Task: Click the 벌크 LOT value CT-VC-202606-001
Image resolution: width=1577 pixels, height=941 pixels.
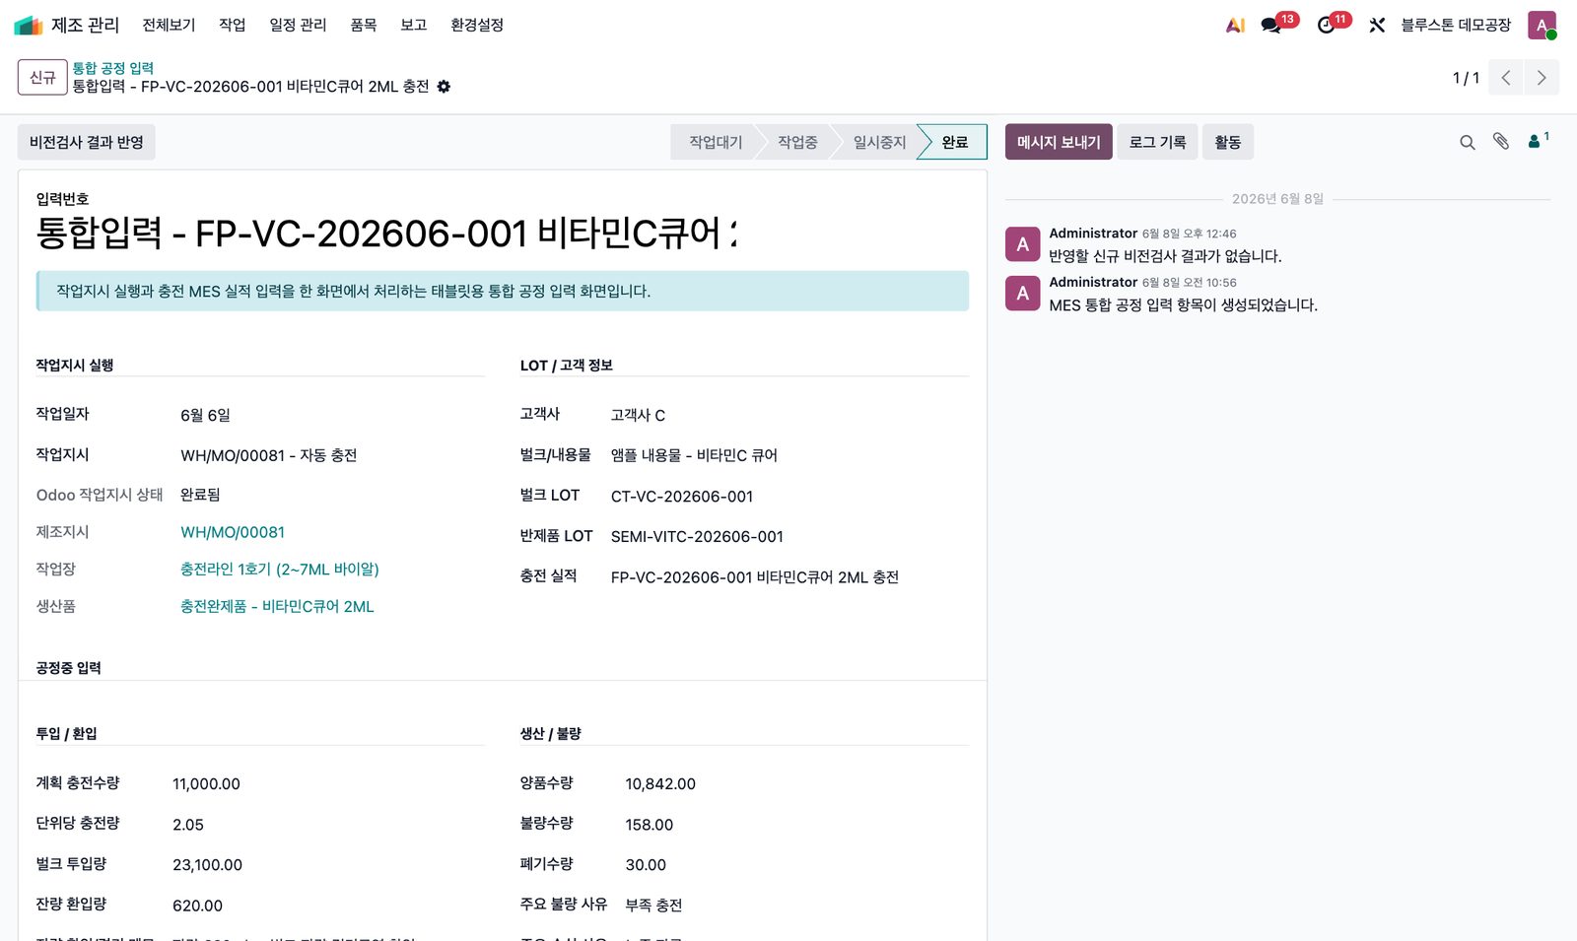Action: pyautogui.click(x=682, y=497)
